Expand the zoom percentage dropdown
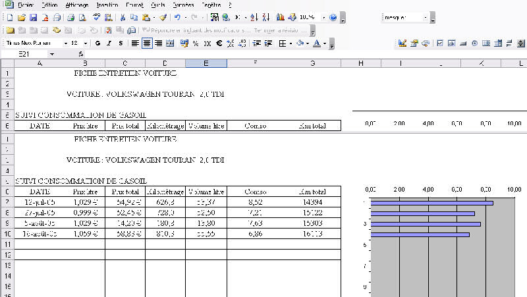 [323, 17]
